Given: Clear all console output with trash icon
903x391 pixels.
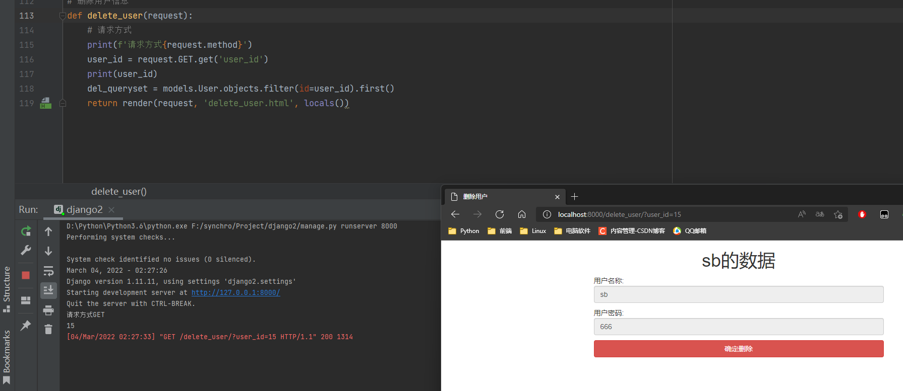Looking at the screenshot, I should (48, 330).
